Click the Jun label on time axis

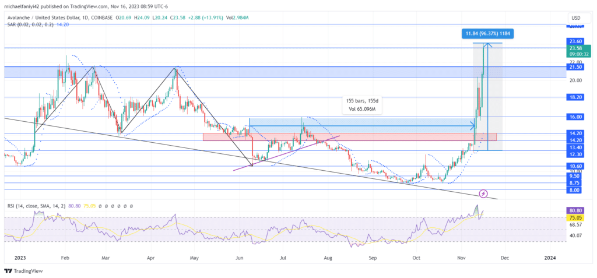pos(240,258)
